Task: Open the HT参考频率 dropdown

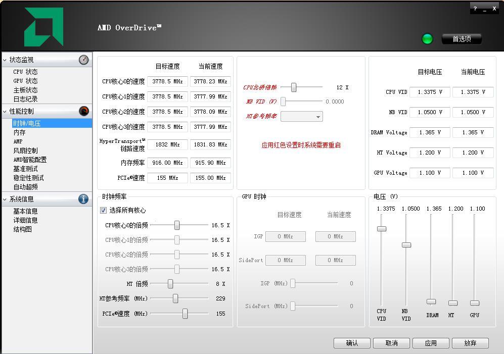Action: pyautogui.click(x=301, y=116)
